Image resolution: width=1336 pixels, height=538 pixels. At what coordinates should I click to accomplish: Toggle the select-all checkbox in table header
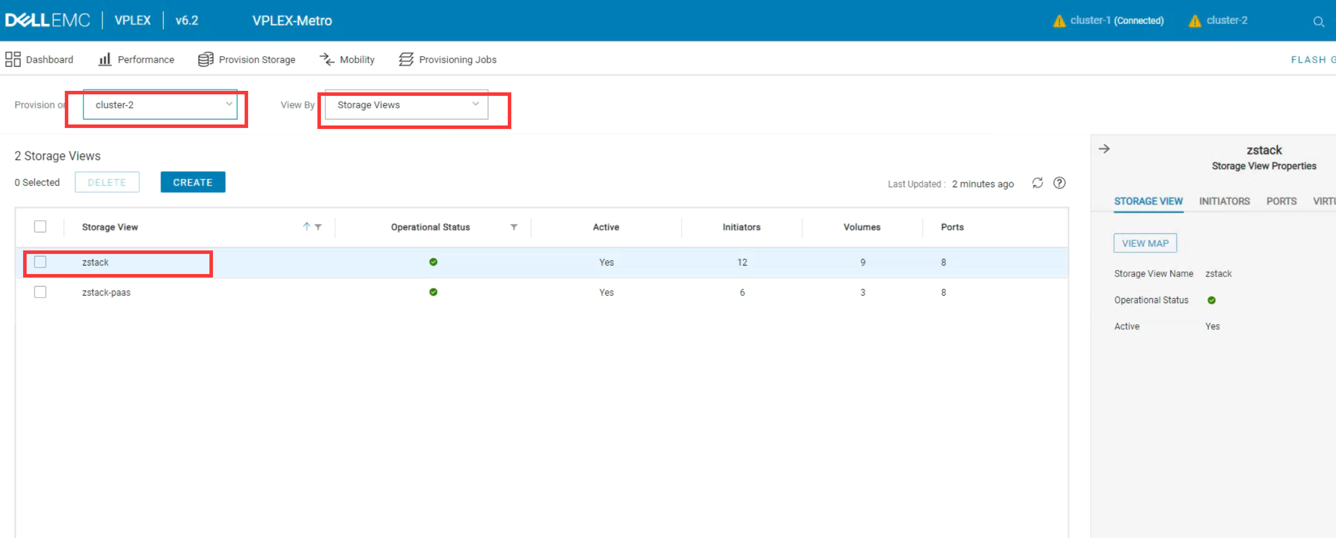pyautogui.click(x=40, y=227)
